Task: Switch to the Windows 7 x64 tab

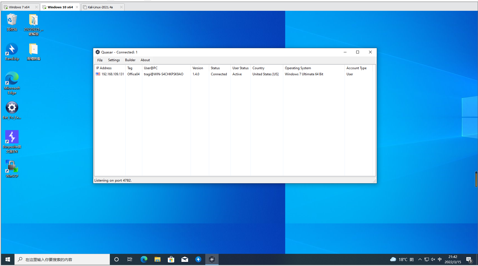Action: coord(19,7)
